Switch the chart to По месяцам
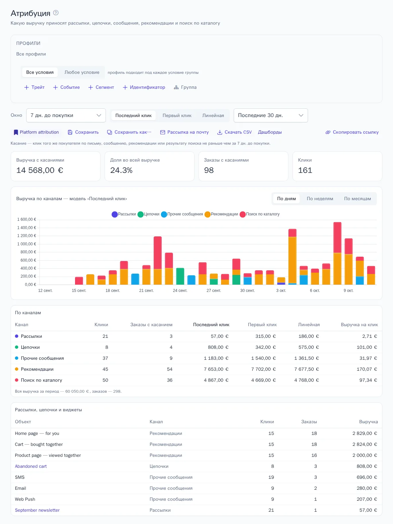The width and height of the screenshot is (393, 524). tap(357, 198)
